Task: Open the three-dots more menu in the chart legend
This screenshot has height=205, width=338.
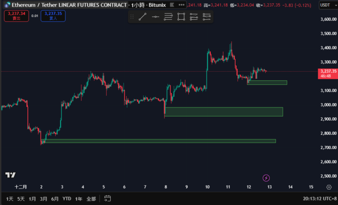Action: [x=182, y=5]
